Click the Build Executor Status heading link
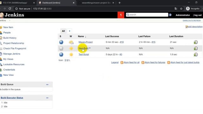203x114 pixels. pos(12,98)
